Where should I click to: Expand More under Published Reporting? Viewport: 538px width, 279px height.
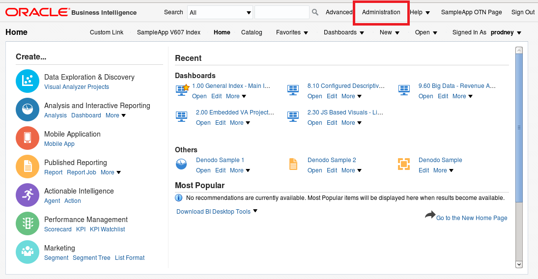pos(111,172)
